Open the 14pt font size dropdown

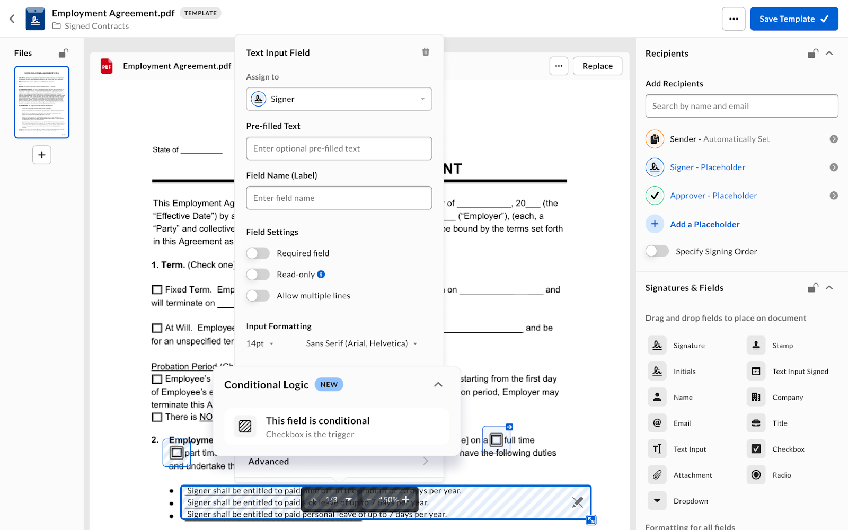pyautogui.click(x=260, y=343)
